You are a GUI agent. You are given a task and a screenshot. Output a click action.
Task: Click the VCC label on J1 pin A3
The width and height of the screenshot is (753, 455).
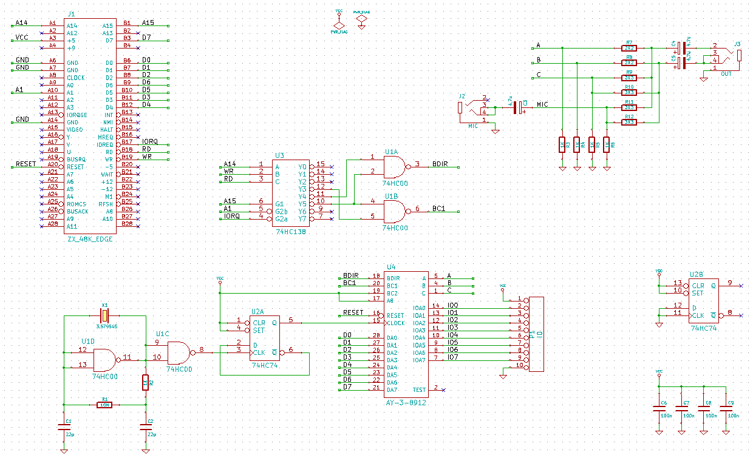(x=22, y=38)
